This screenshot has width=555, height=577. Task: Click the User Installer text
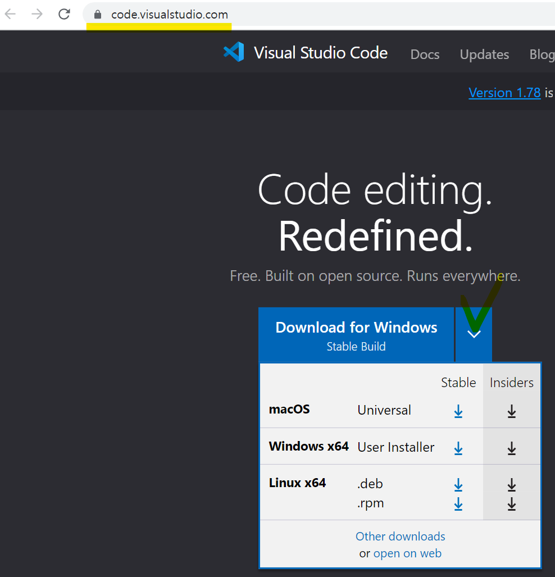(395, 447)
